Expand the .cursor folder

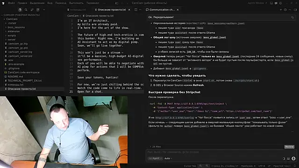pos(12,23)
